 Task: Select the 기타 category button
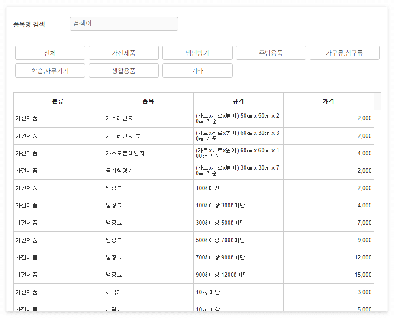197,70
